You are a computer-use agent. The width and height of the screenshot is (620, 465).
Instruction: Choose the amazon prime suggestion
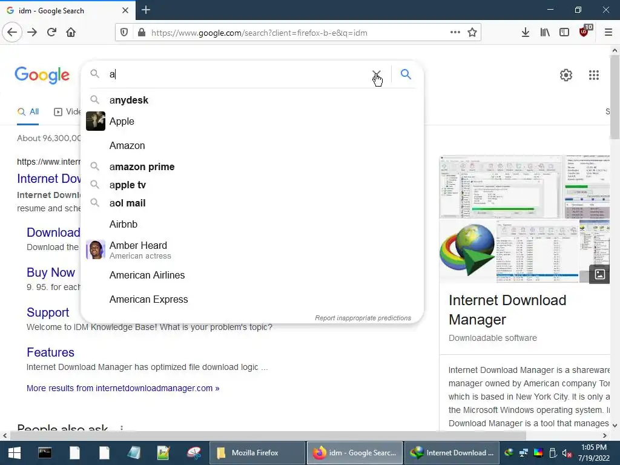(x=252, y=167)
